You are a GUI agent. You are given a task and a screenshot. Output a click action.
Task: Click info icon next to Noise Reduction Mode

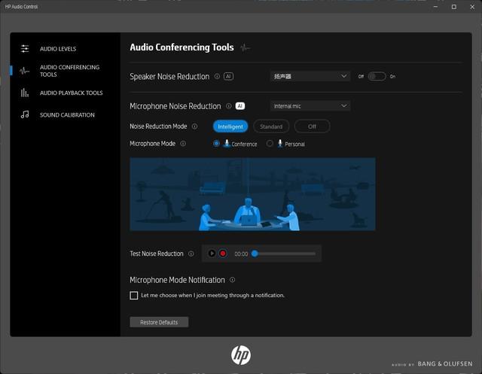point(194,126)
